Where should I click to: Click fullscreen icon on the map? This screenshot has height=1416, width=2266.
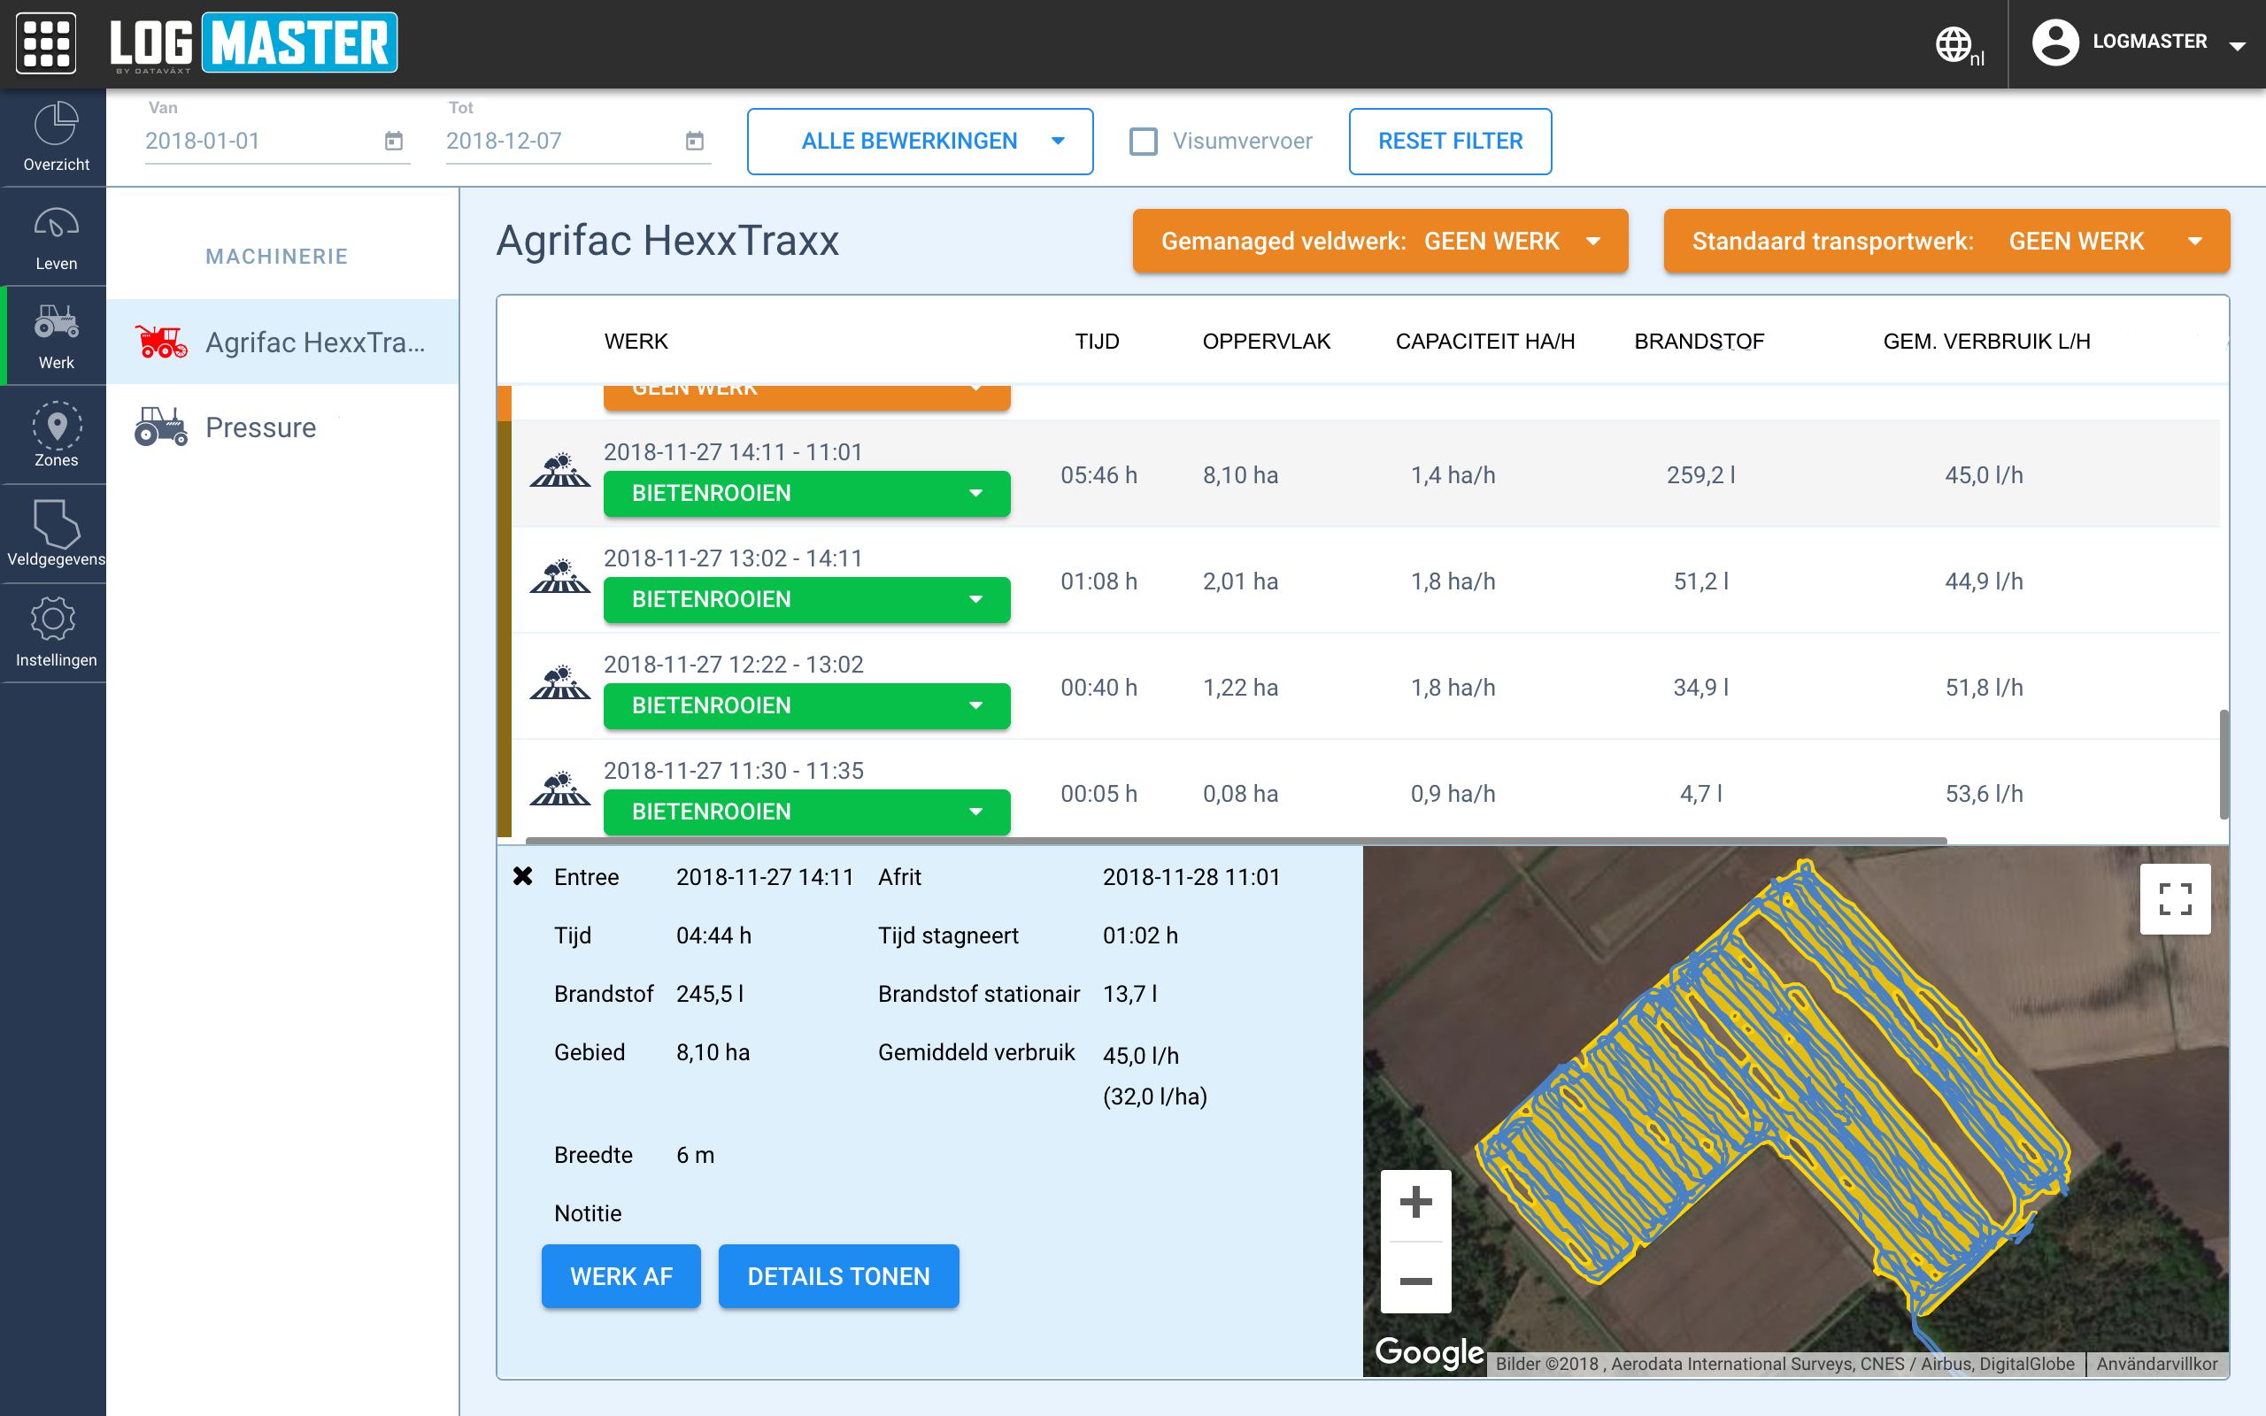(2174, 899)
